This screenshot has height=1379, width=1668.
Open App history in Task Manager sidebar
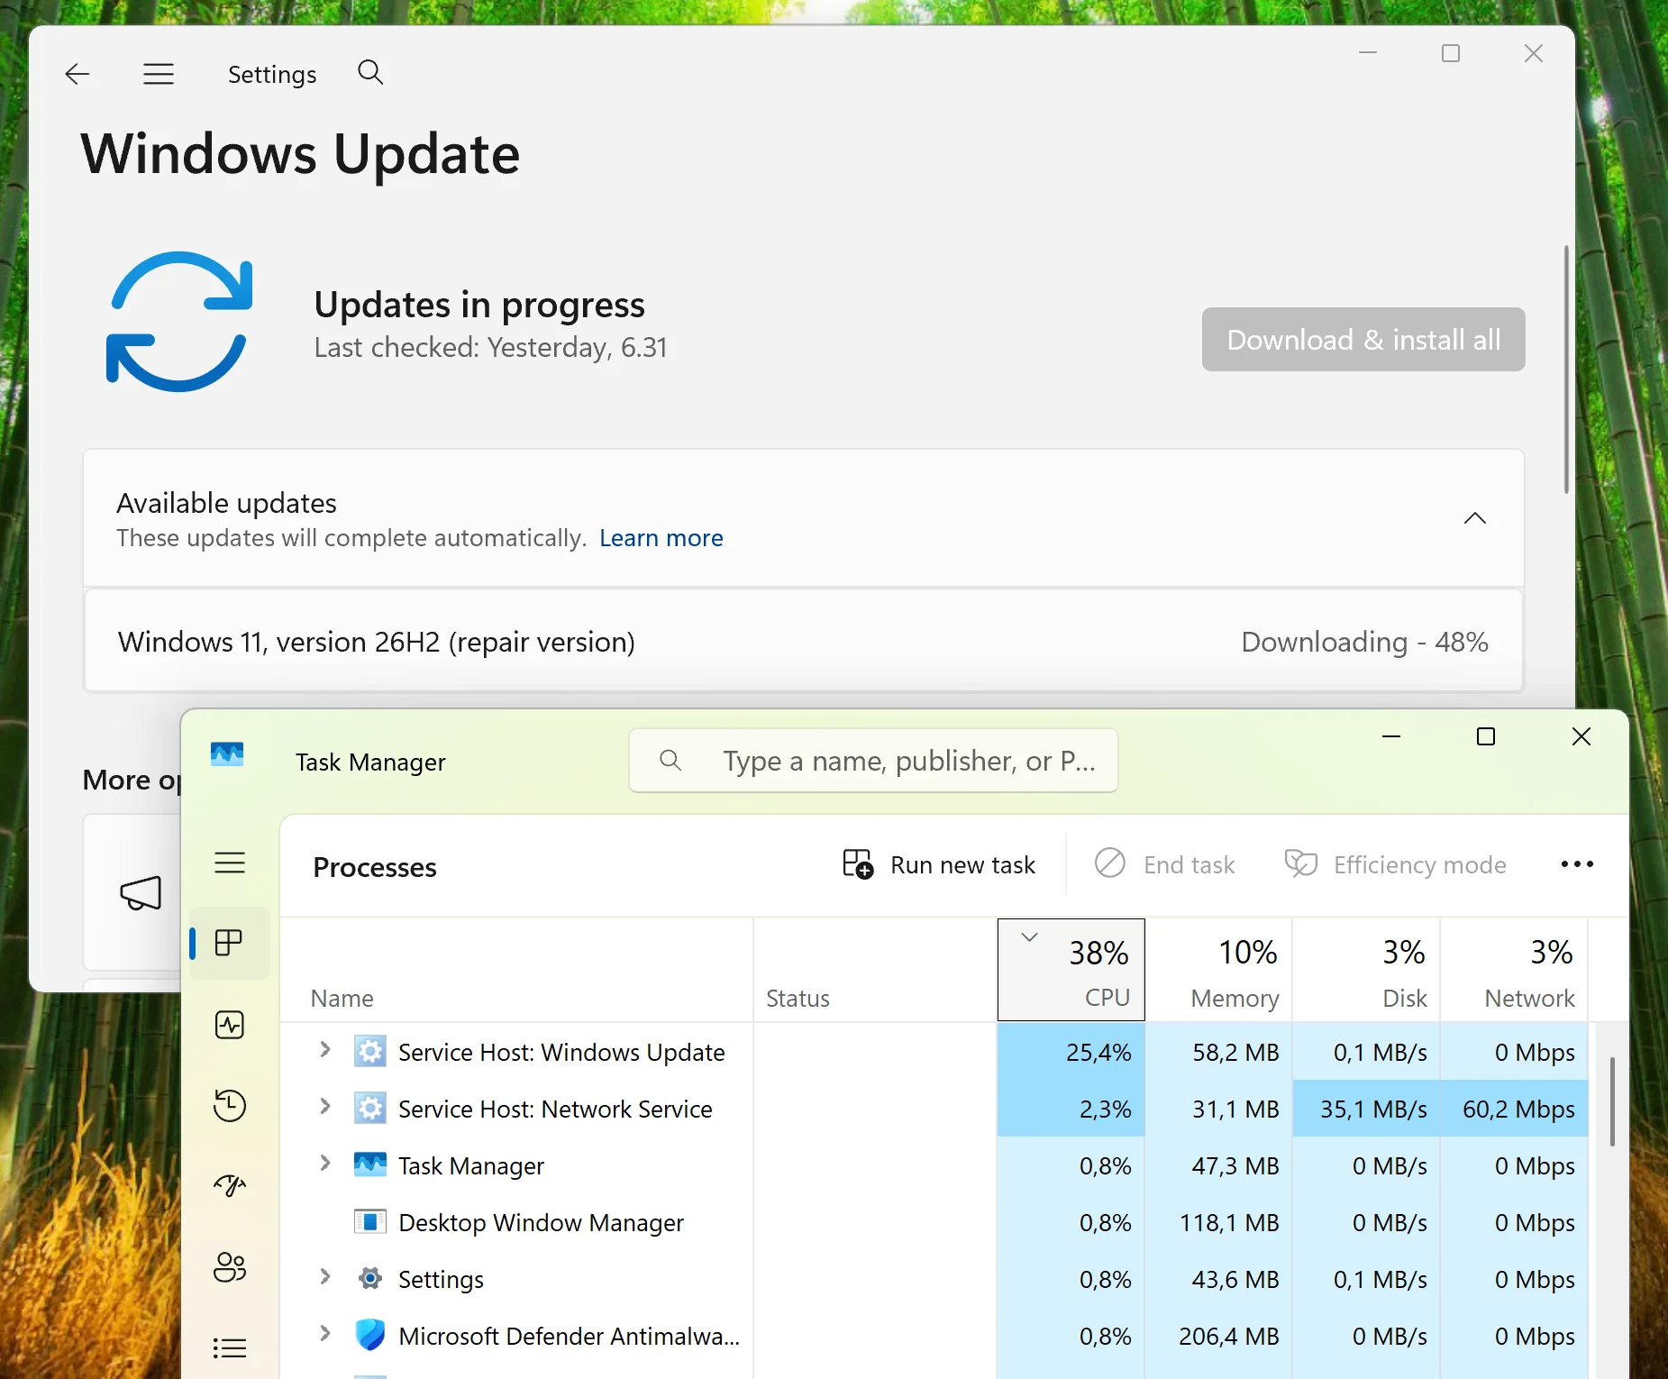pos(230,1106)
